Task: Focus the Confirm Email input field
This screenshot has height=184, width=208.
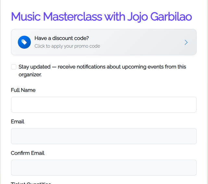Action: (104, 167)
